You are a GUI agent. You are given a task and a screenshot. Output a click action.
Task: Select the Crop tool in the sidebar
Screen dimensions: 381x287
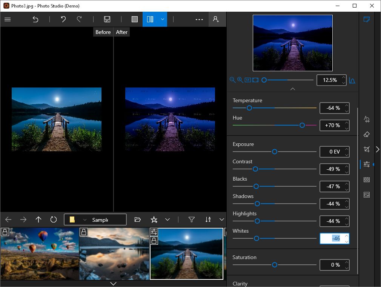[366, 149]
